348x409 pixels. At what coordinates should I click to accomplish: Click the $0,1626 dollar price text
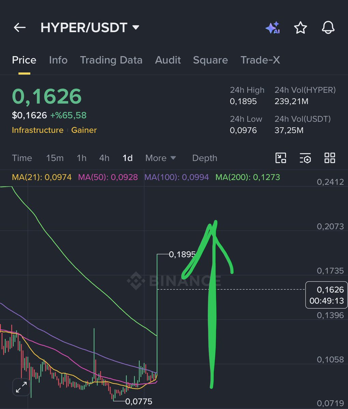coord(29,115)
